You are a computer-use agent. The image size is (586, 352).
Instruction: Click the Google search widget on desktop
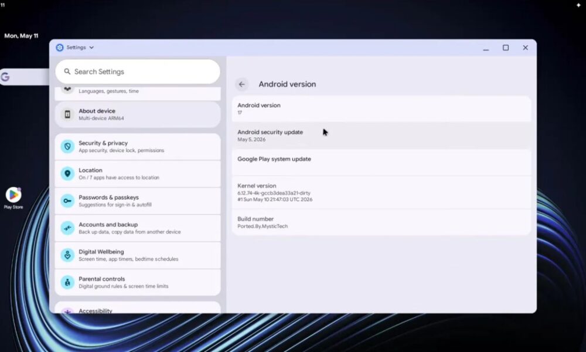click(24, 77)
